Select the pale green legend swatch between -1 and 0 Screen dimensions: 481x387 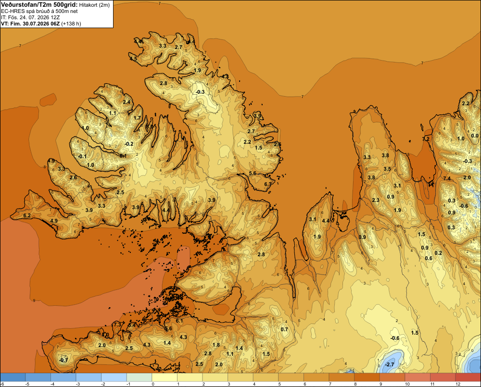point(139,377)
